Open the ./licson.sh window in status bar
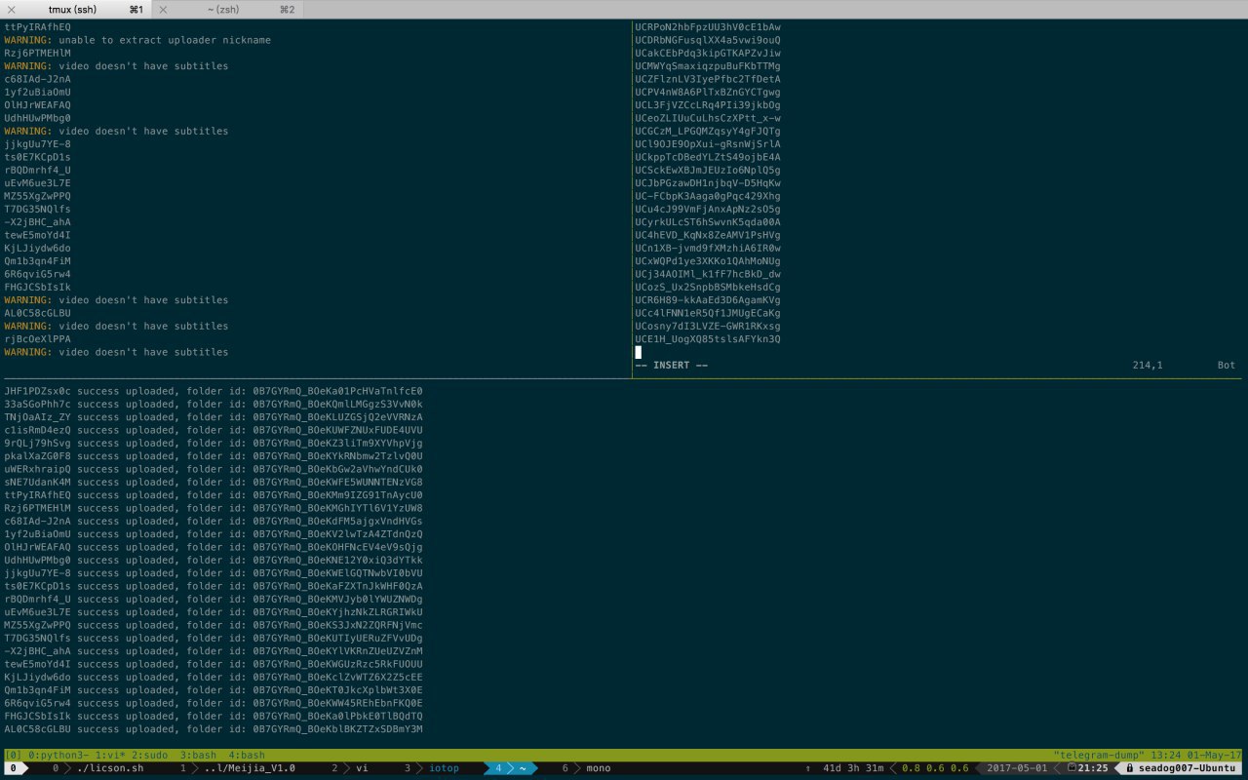 click(x=110, y=768)
